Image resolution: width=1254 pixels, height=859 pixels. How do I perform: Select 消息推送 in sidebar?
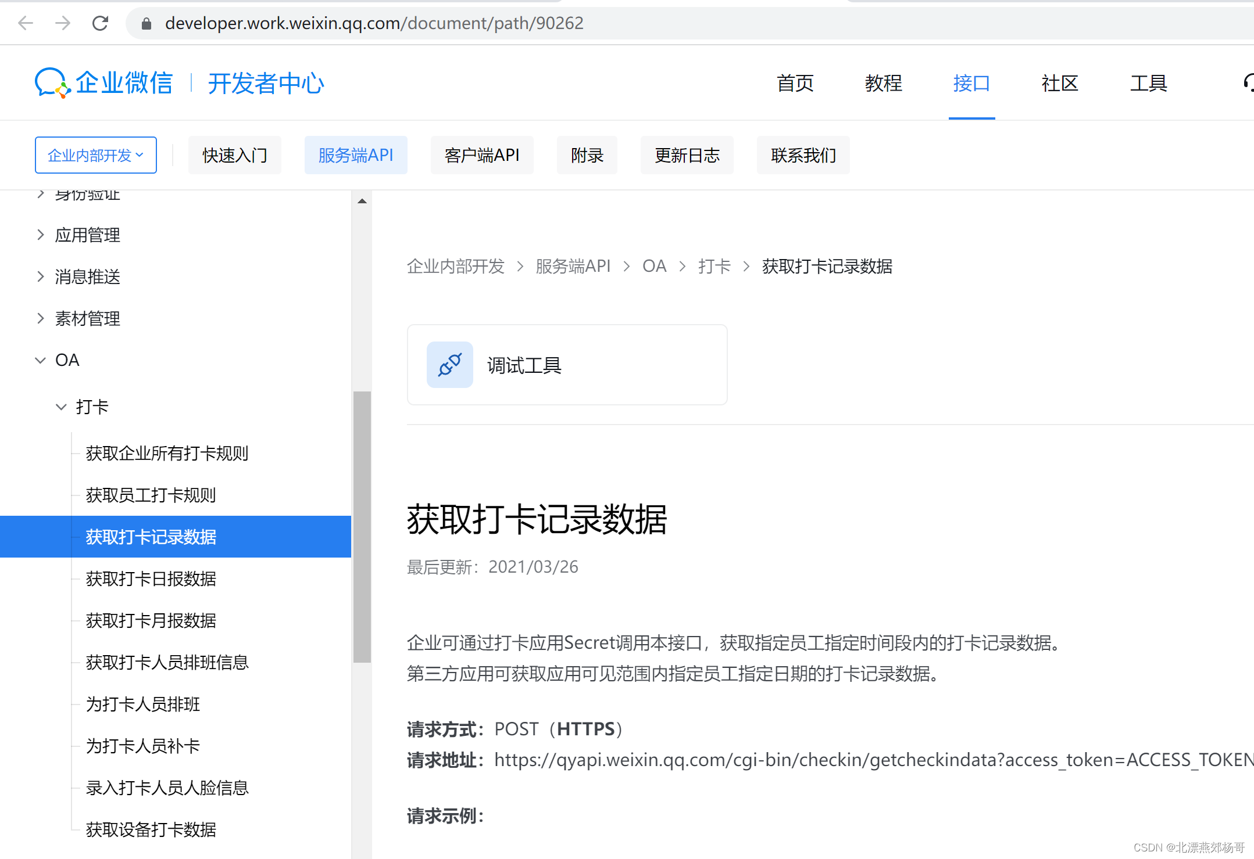(87, 276)
